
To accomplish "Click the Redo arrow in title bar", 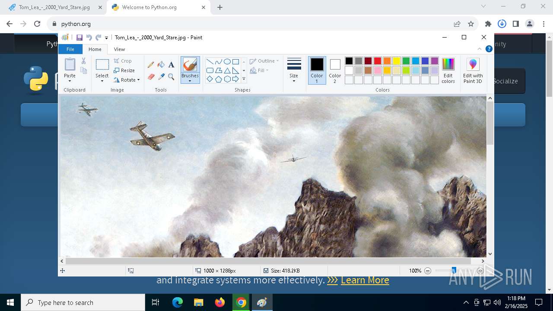I will coord(99,38).
